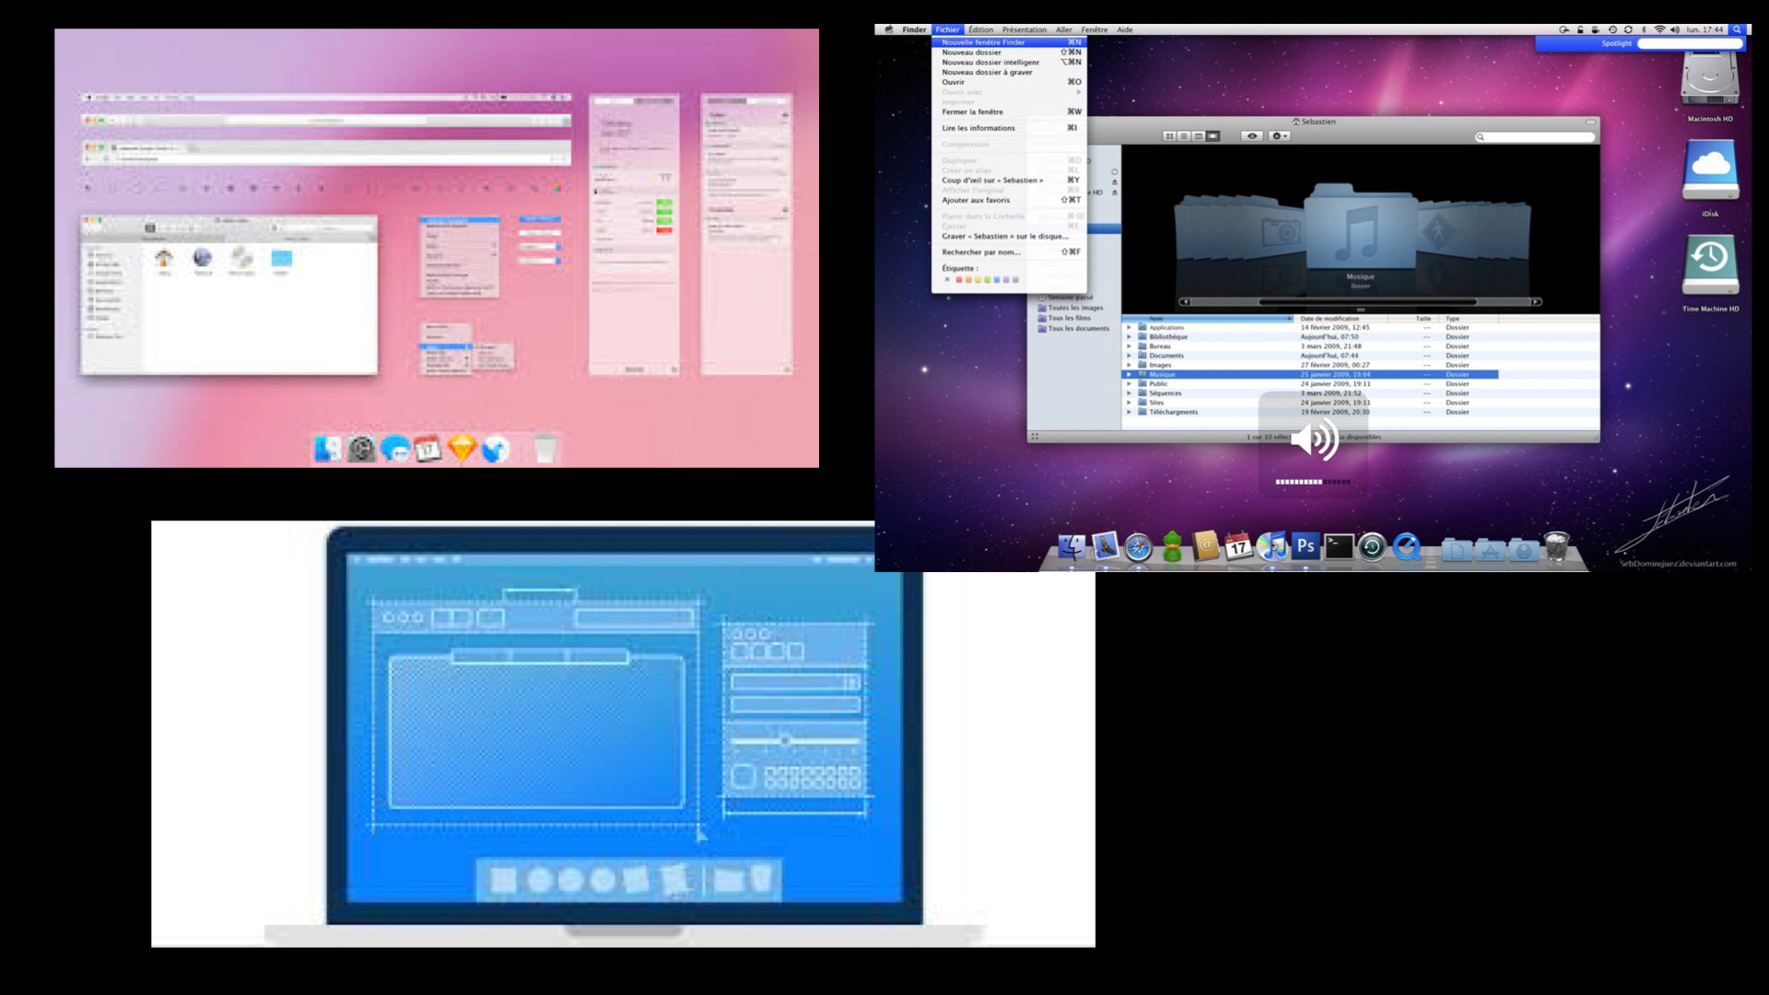Open Time Machine in the dock
The image size is (1769, 995).
[1372, 547]
